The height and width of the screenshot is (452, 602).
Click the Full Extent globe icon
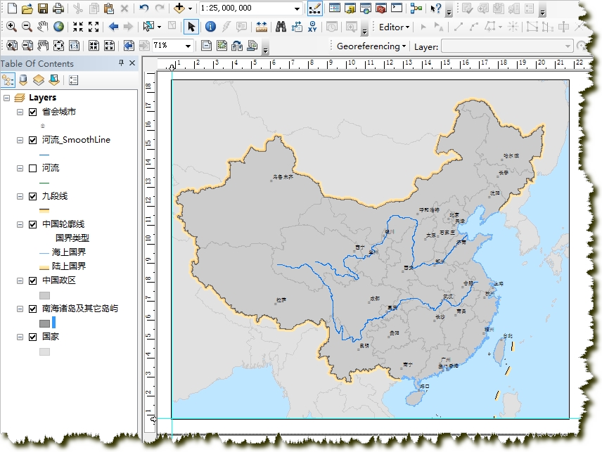pos(58,27)
